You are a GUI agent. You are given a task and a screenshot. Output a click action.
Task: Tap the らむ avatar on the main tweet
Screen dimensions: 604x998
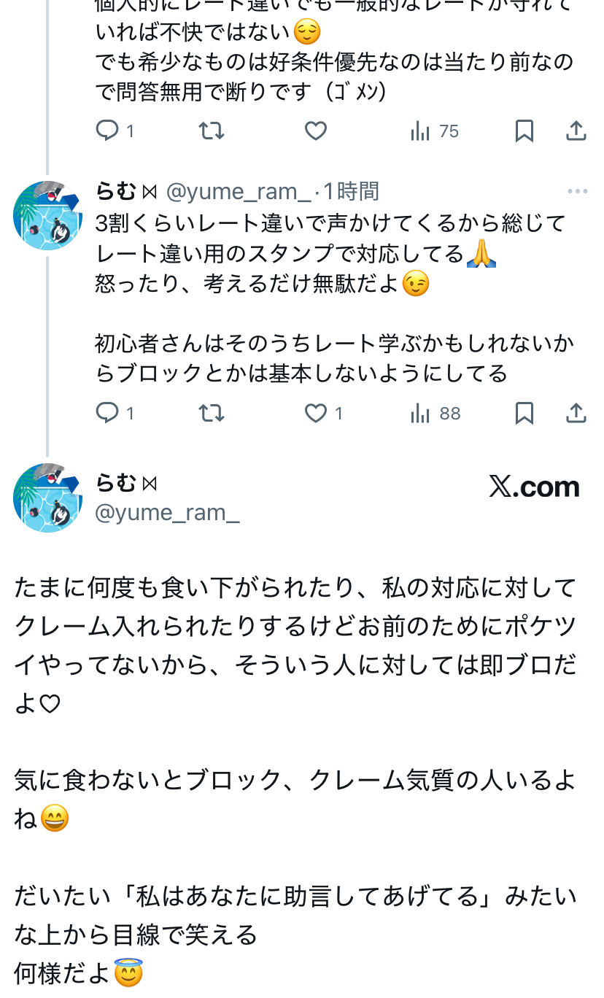pos(47,498)
